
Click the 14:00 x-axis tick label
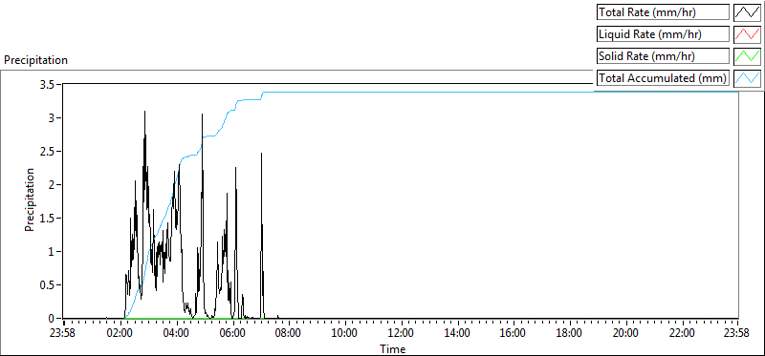click(x=457, y=334)
